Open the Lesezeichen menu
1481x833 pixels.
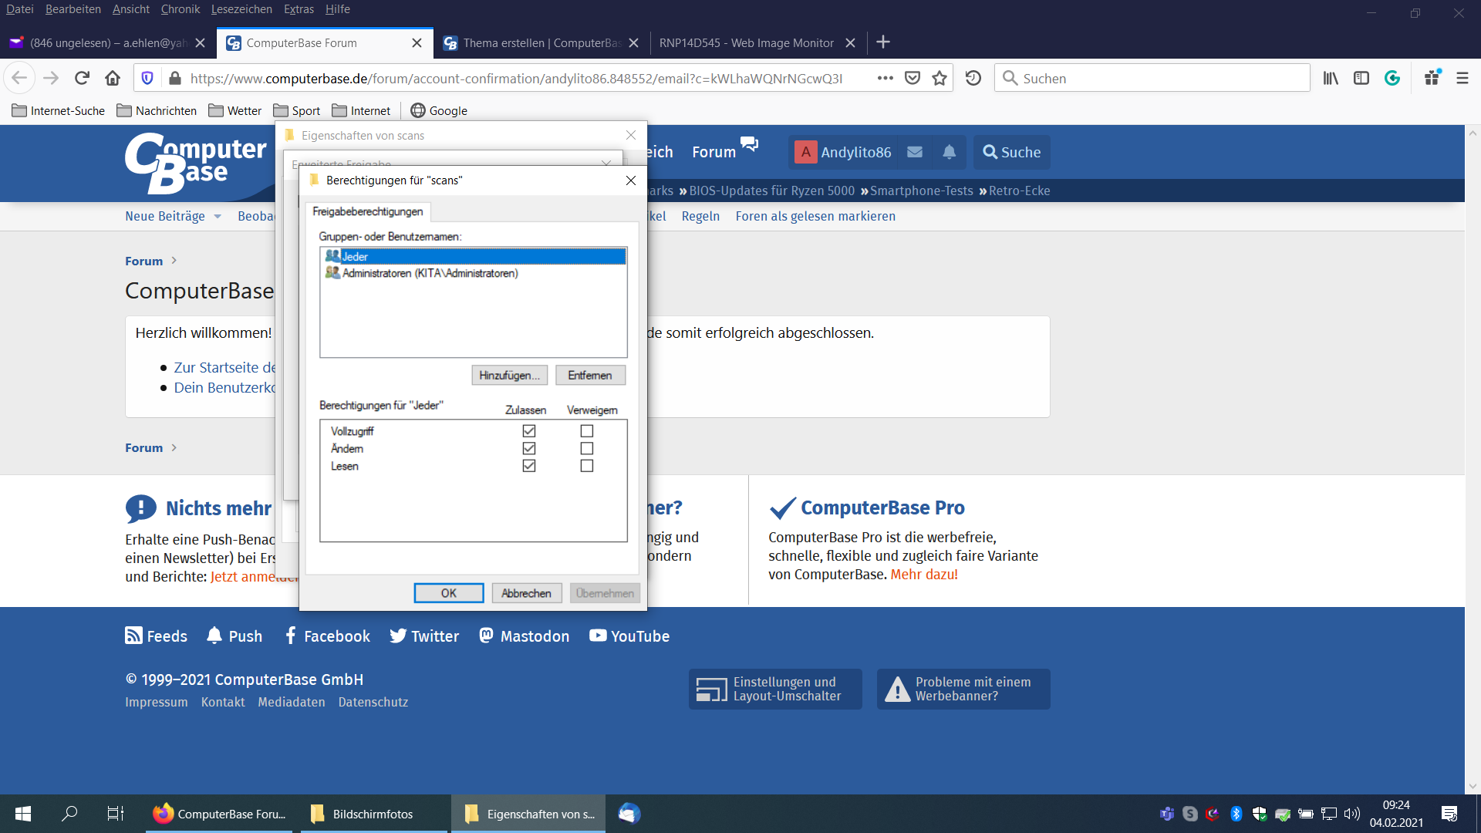pos(241,9)
